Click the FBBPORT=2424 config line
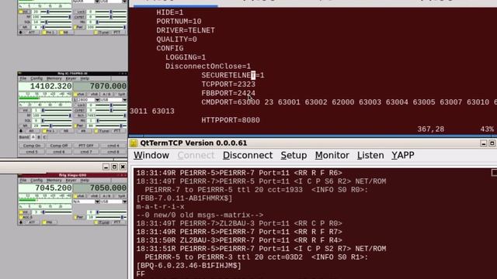 point(228,93)
